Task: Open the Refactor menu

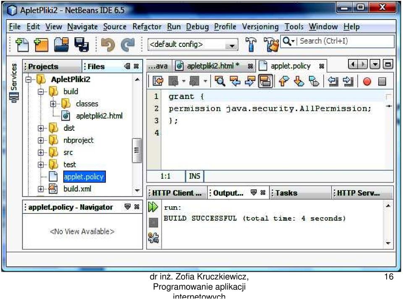Action: click(x=147, y=27)
